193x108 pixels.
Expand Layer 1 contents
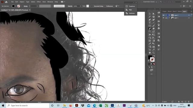click(169, 18)
